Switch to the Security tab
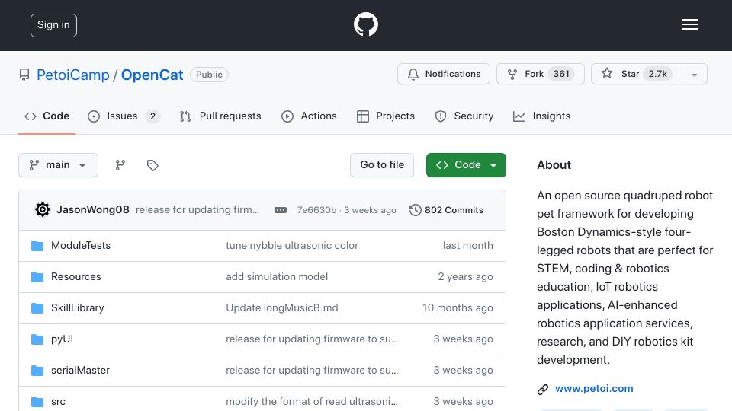The width and height of the screenshot is (732, 411). [464, 116]
